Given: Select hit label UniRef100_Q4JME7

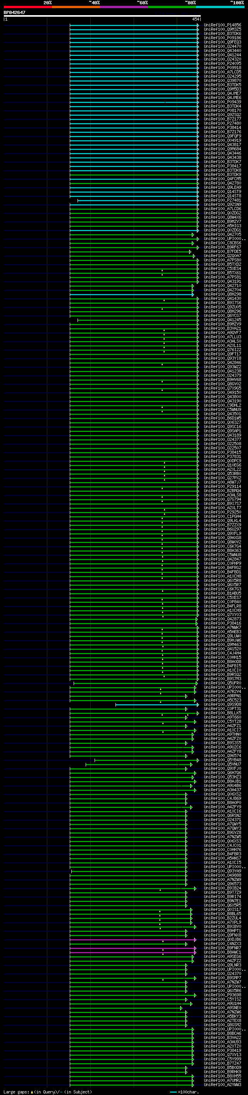Looking at the screenshot, I should [222, 94].
